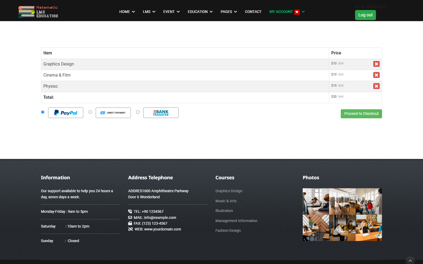Image resolution: width=423 pixels, height=264 pixels.
Task: Remove the Physisc course row
Action: 376,86
